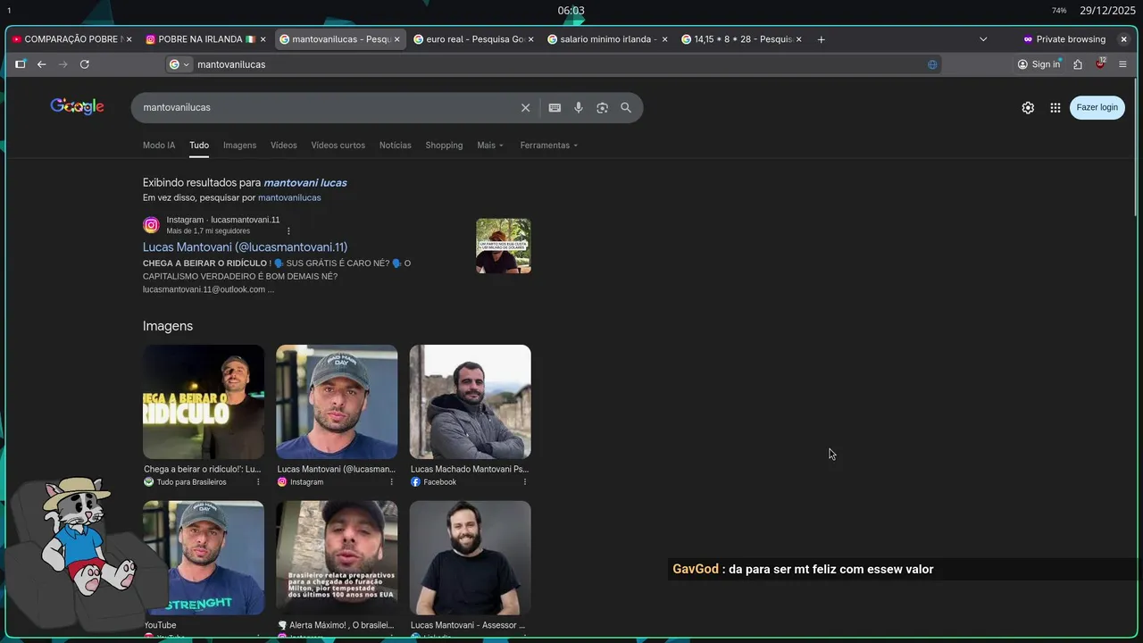This screenshot has width=1143, height=643.
Task: Select the Imagens search filter
Action: tap(239, 146)
